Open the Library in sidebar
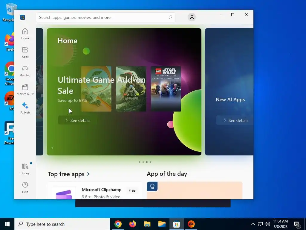The width and height of the screenshot is (306, 230). pos(25,169)
